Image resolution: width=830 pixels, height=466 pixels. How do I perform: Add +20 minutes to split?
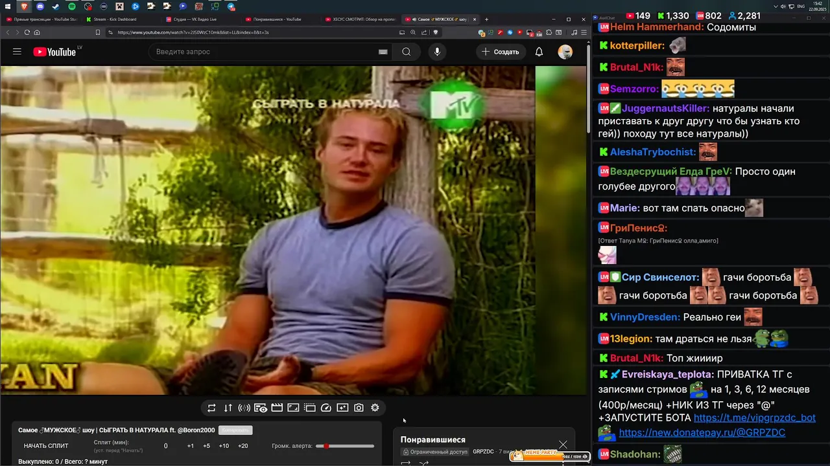coord(243,446)
